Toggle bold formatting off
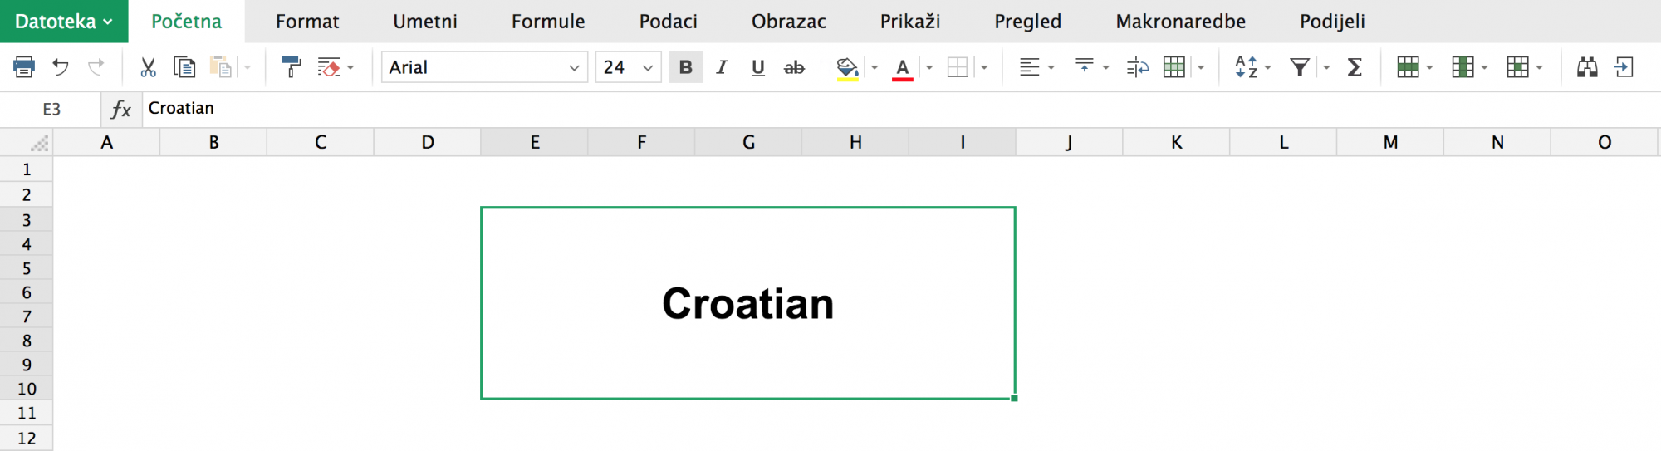 685,67
